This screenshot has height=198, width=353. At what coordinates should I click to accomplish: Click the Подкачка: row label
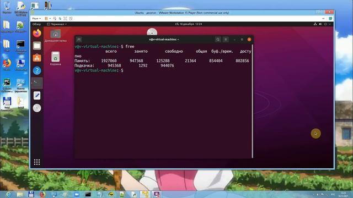click(84, 65)
